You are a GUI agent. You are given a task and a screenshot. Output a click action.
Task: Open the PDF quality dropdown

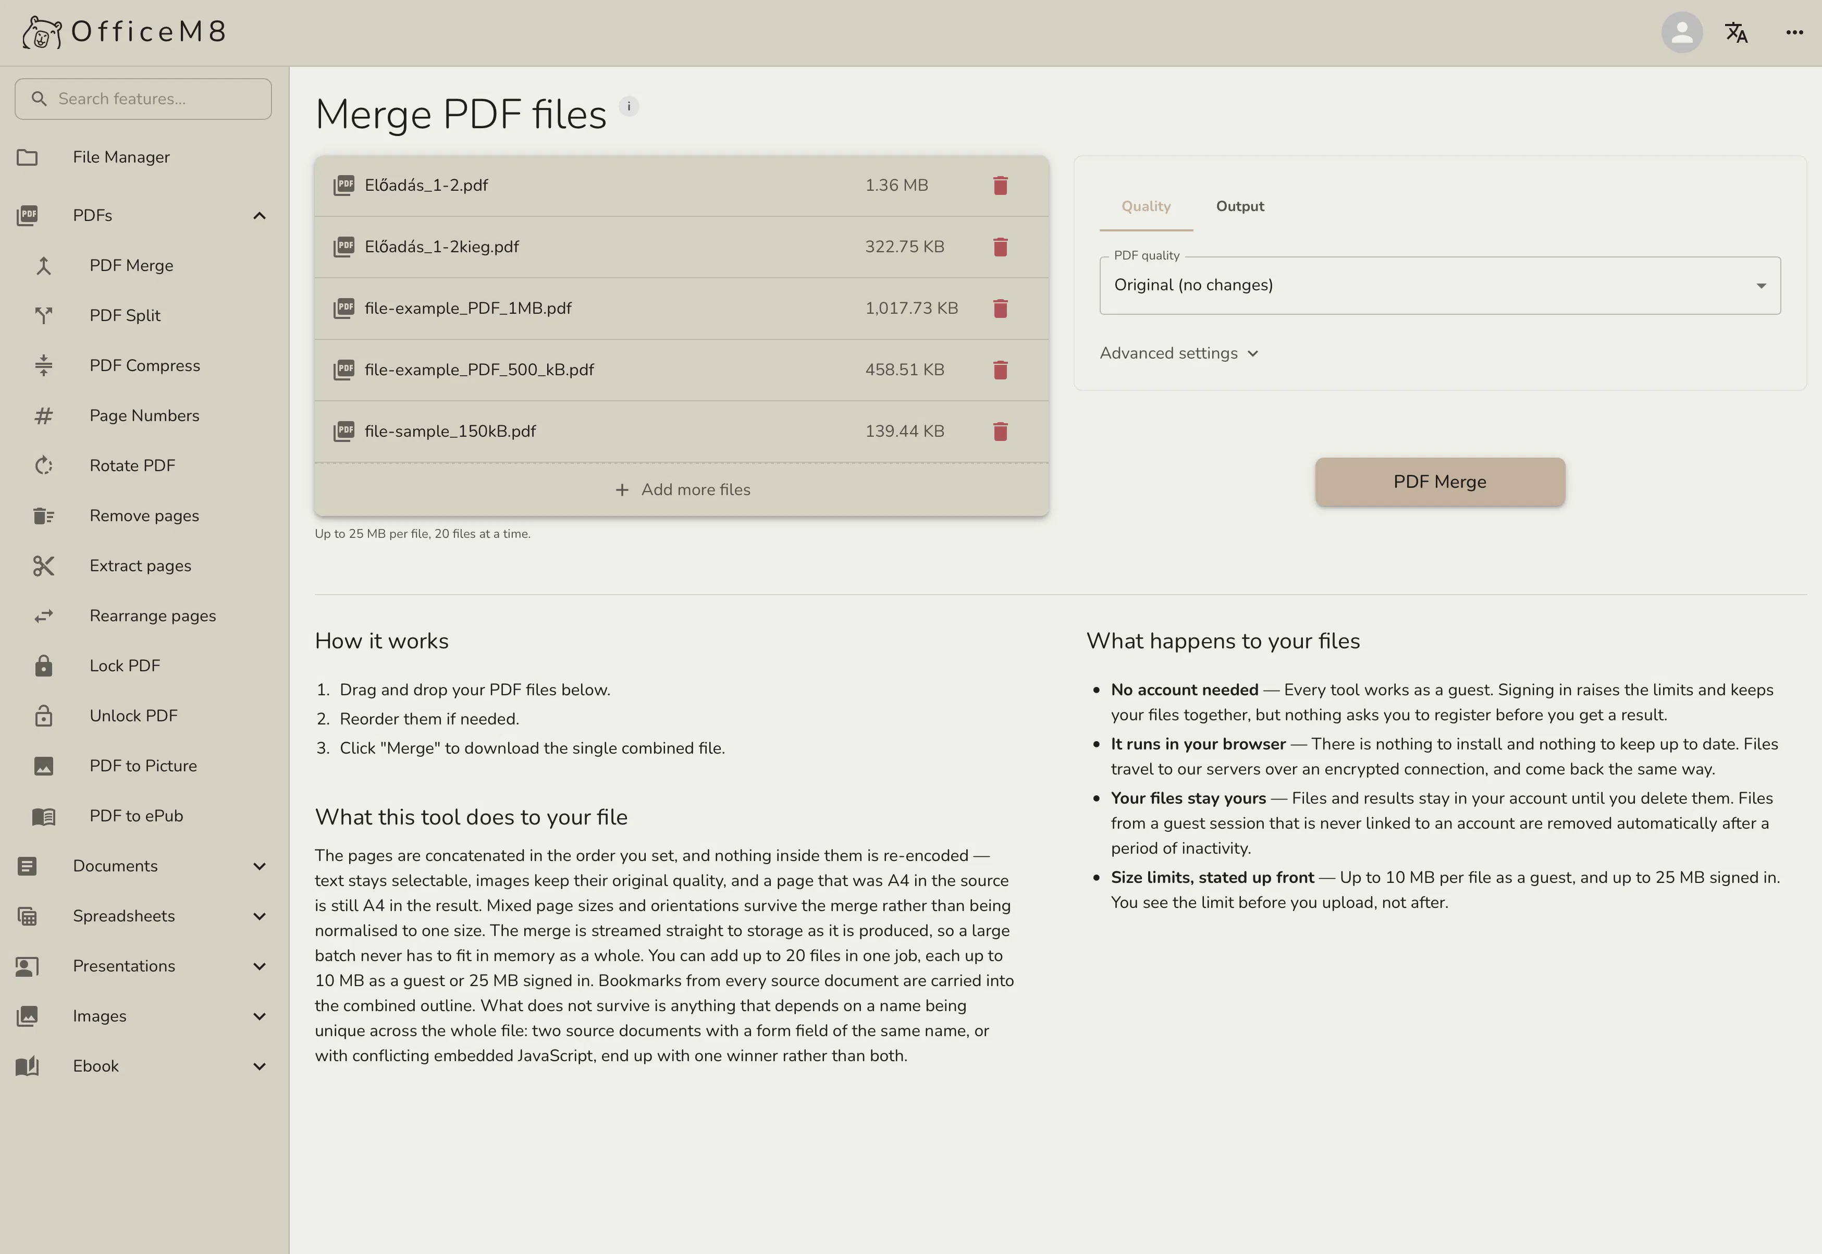tap(1439, 285)
